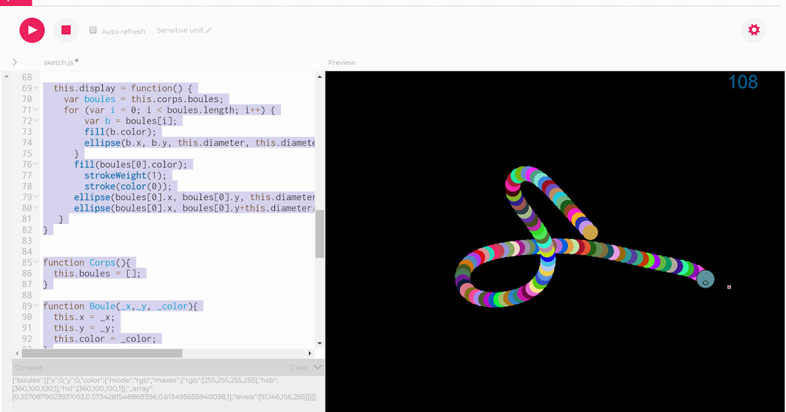Collapse the Corps function on line 85
This screenshot has width=786, height=412.
point(33,262)
